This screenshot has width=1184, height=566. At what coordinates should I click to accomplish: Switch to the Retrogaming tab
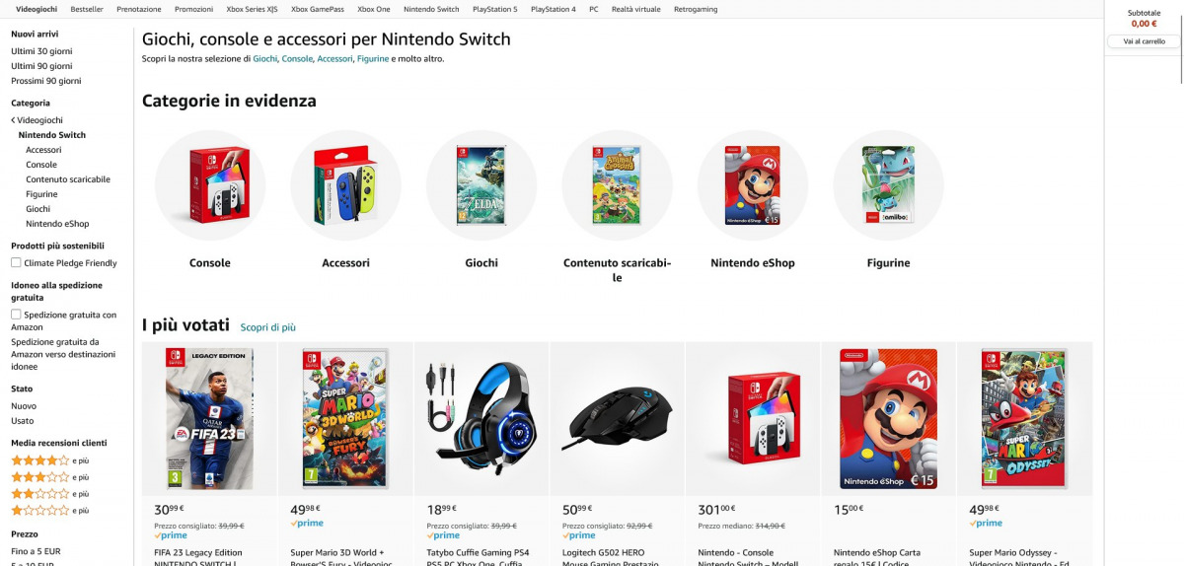click(x=697, y=9)
